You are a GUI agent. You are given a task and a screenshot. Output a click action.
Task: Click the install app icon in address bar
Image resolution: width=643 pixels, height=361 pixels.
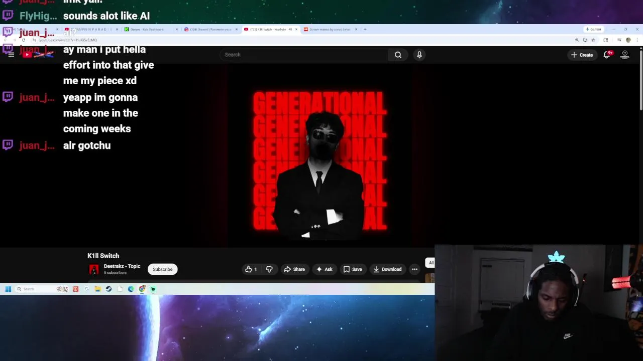point(585,40)
